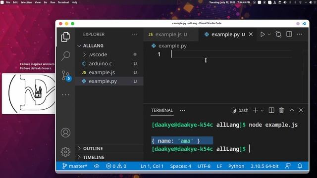This screenshot has height=178, width=317.
Task: Select example.py in the explorer
Action: click(x=109, y=81)
